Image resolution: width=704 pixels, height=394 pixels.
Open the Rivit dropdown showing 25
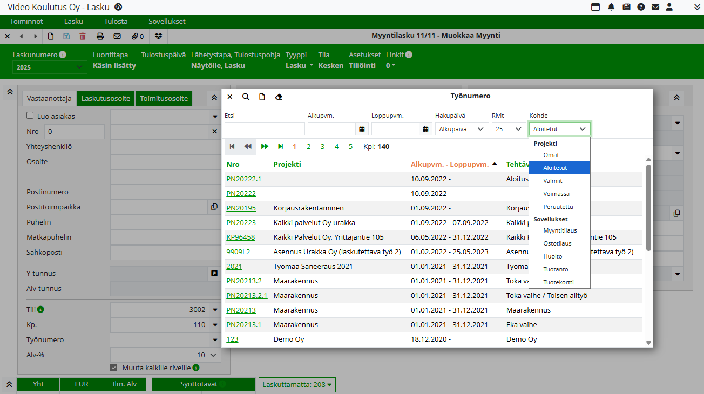(x=509, y=129)
